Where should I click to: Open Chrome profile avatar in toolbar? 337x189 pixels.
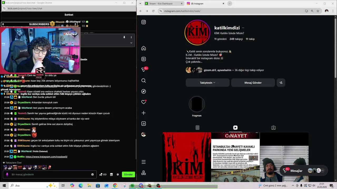(x=327, y=11)
